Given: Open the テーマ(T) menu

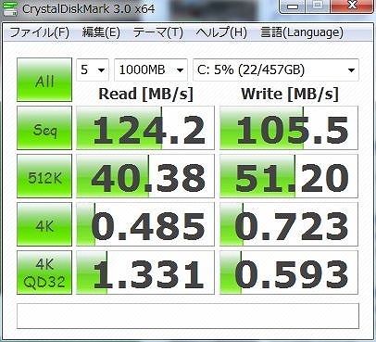Looking at the screenshot, I should tap(157, 32).
